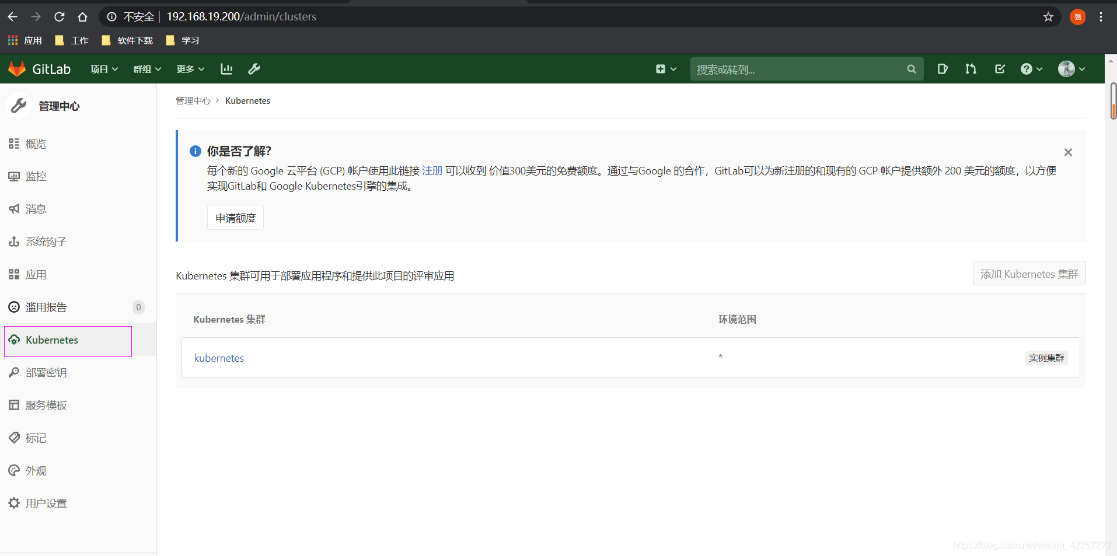The width and height of the screenshot is (1117, 556).
Task: Click the admin wrench icon in navbar
Action: [x=254, y=69]
